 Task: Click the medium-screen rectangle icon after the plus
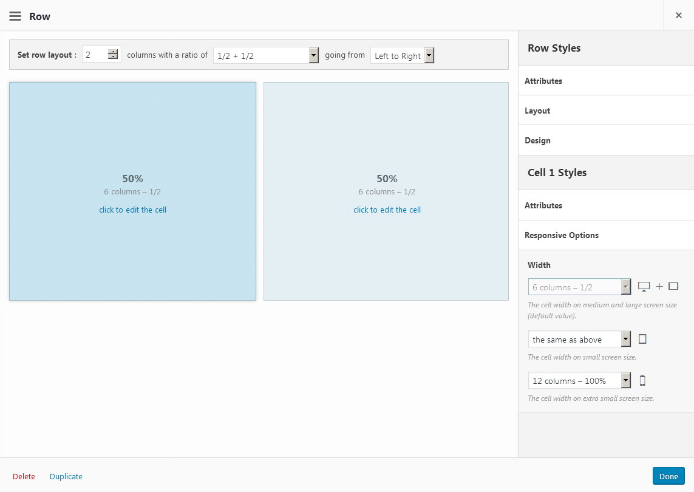pyautogui.click(x=673, y=286)
